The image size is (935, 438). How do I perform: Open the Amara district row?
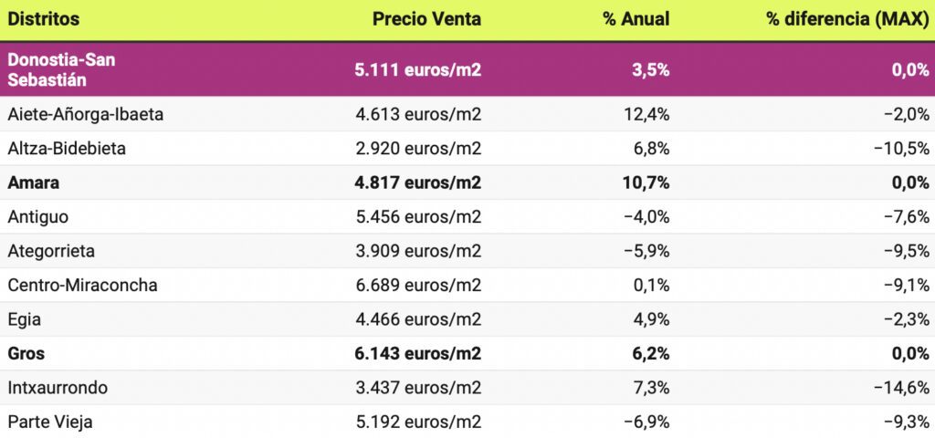[x=34, y=182]
